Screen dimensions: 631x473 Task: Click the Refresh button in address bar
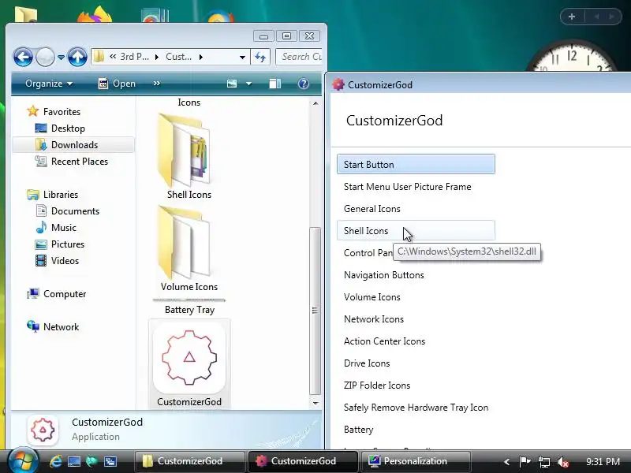tap(260, 57)
